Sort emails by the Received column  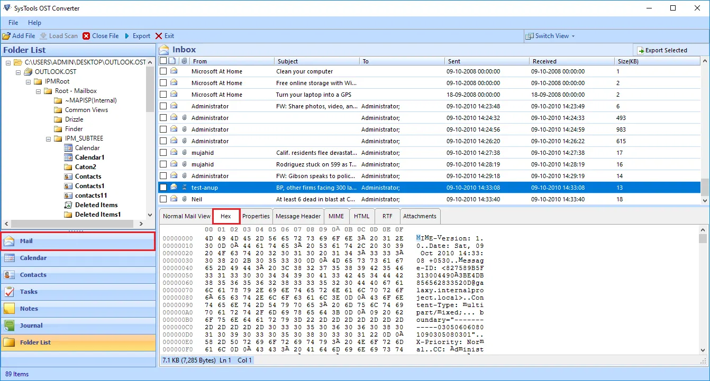(572, 61)
